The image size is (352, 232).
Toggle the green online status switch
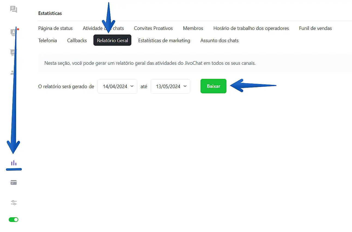pyautogui.click(x=14, y=219)
